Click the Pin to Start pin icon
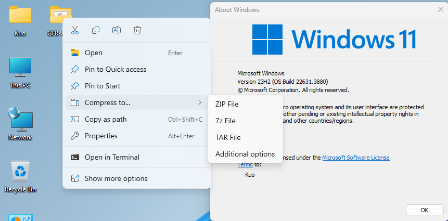This screenshot has height=221, width=448. pos(75,86)
